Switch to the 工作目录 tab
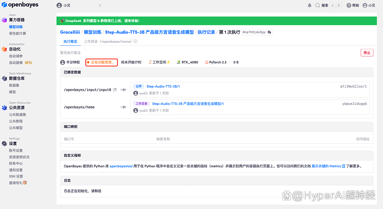Image resolution: width=383 pixels, height=209 pixels. click(x=108, y=41)
